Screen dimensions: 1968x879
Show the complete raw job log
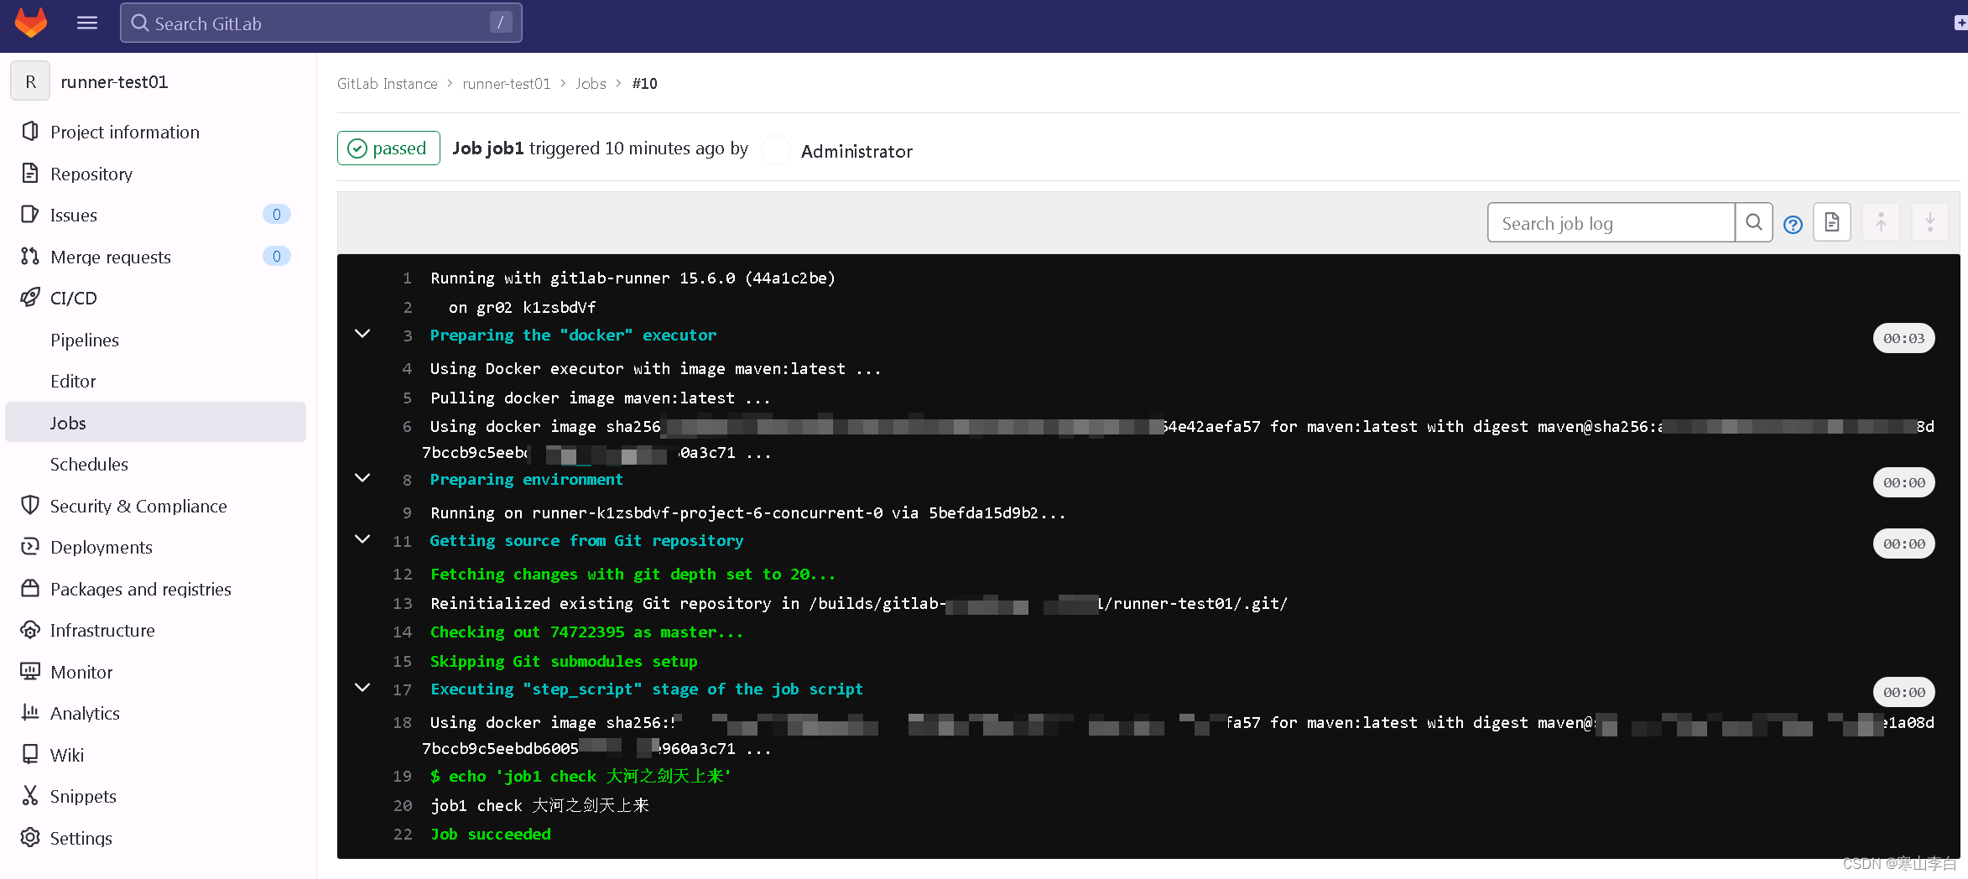click(1832, 222)
